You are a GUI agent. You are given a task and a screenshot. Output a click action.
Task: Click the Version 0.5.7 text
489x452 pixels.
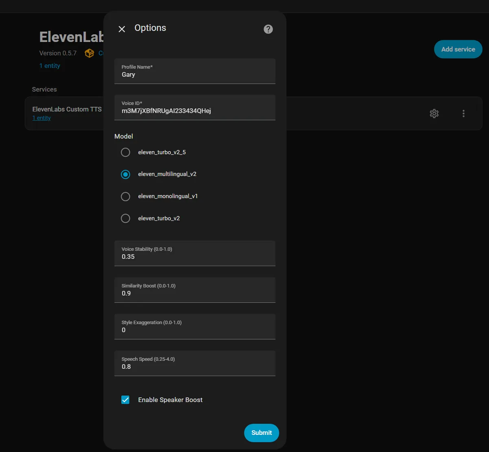click(58, 53)
